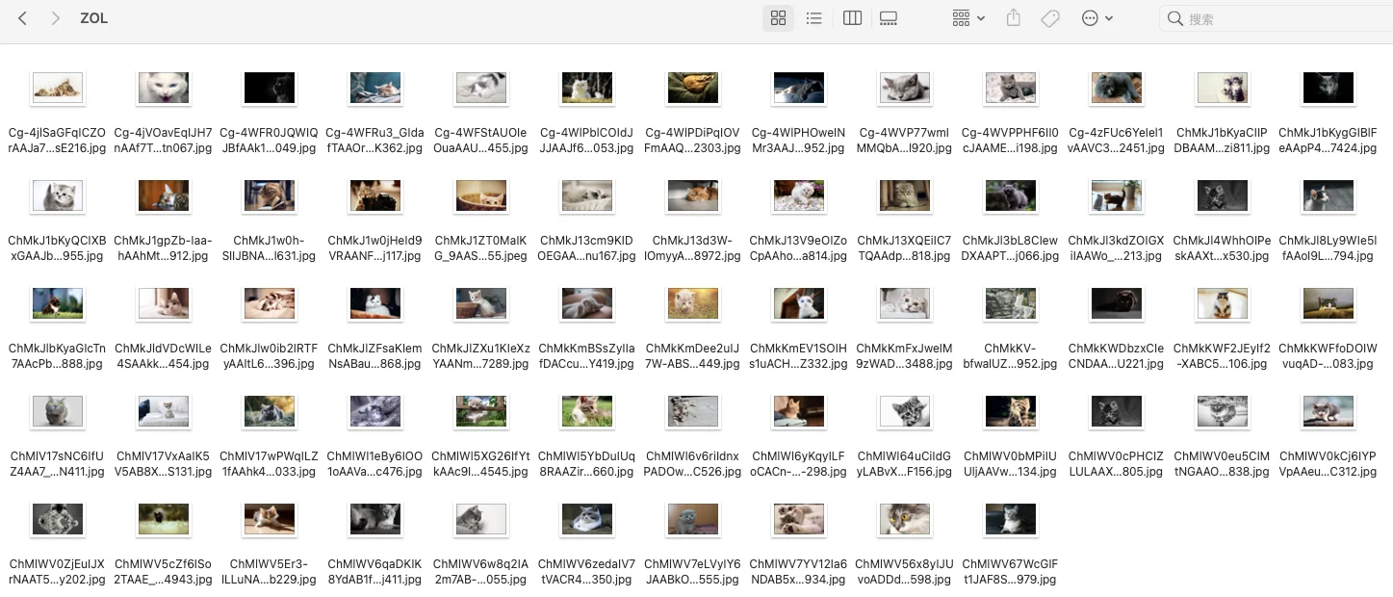Click the forward navigation arrow

coord(56,18)
